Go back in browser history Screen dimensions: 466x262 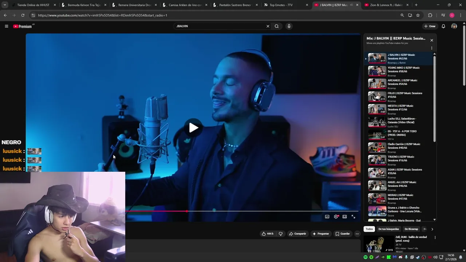(5, 15)
